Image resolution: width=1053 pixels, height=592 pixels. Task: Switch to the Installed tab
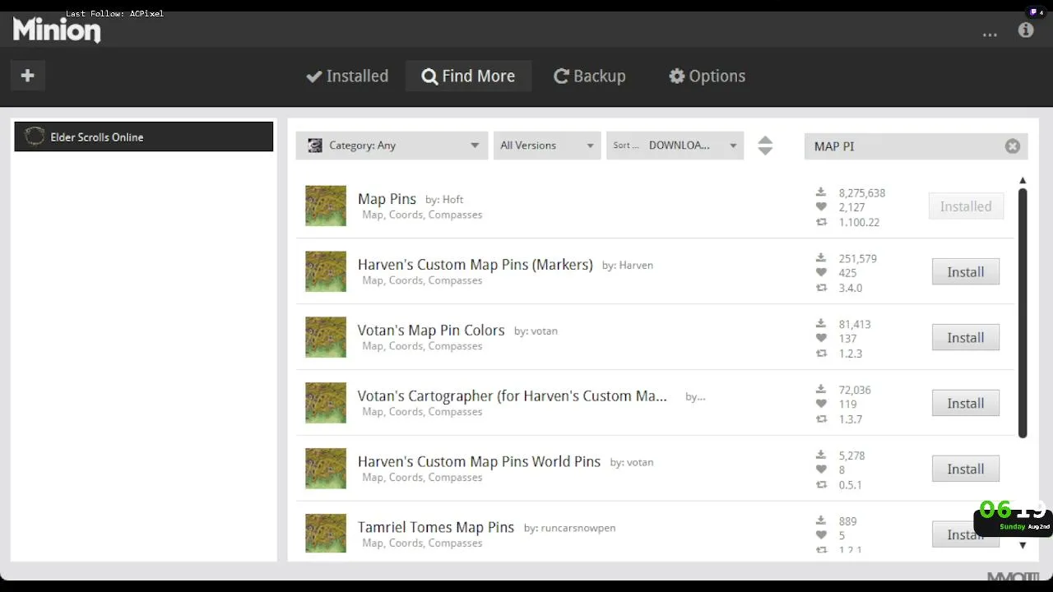(x=347, y=76)
